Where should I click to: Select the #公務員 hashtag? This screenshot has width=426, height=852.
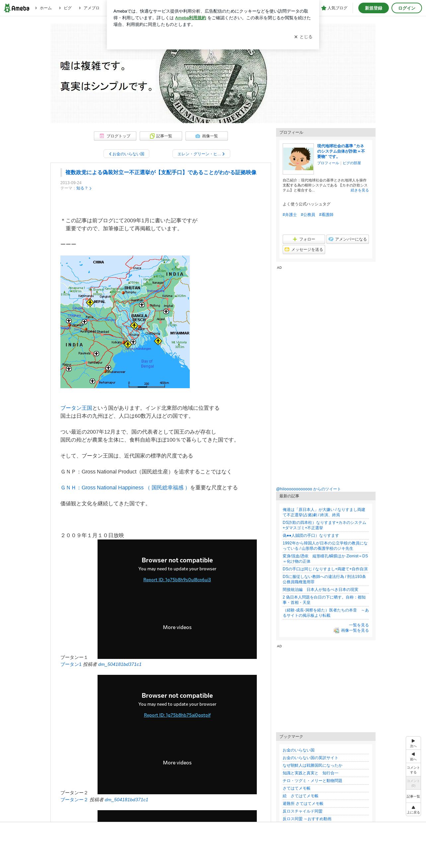tap(308, 215)
